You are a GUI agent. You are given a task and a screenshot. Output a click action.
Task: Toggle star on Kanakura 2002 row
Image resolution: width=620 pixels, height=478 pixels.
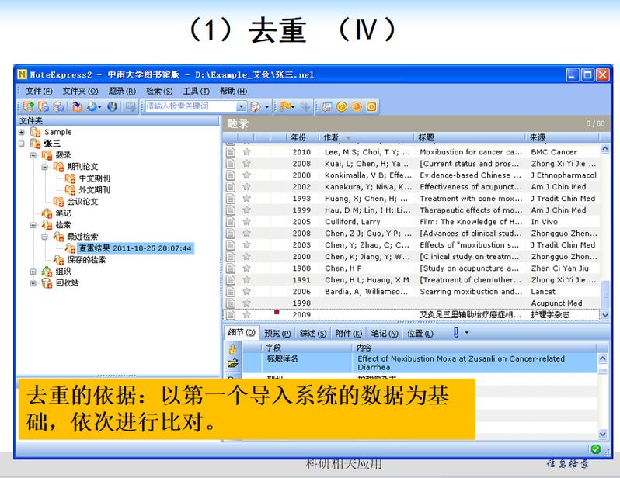tap(247, 186)
